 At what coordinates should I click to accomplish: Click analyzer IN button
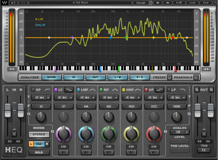[73, 77]
